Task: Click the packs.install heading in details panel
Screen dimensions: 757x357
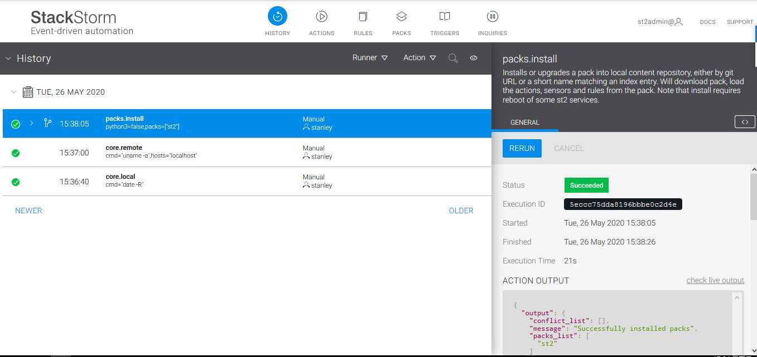Action: pyautogui.click(x=530, y=59)
